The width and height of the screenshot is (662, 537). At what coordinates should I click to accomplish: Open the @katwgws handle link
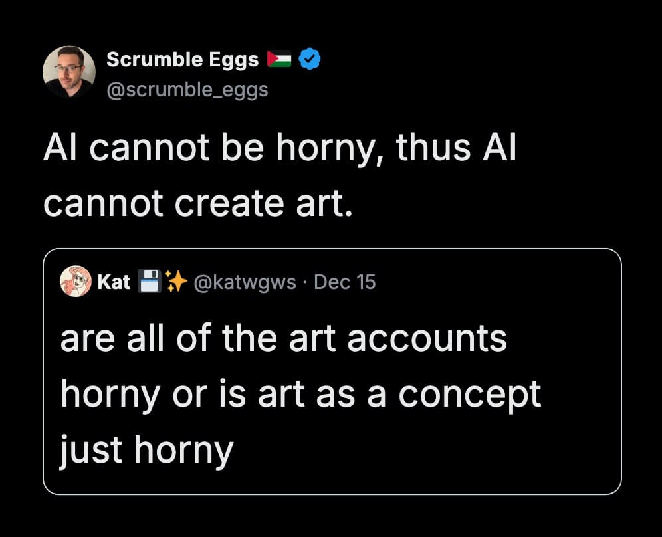[x=245, y=282]
